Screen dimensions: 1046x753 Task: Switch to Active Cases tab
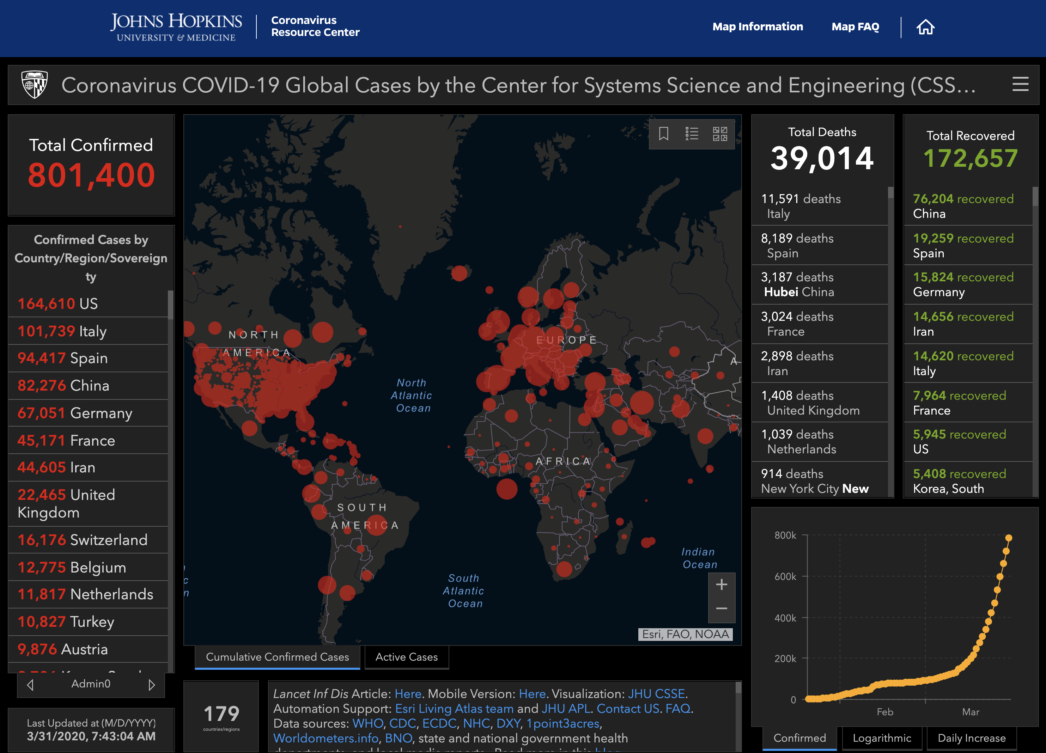pos(406,657)
